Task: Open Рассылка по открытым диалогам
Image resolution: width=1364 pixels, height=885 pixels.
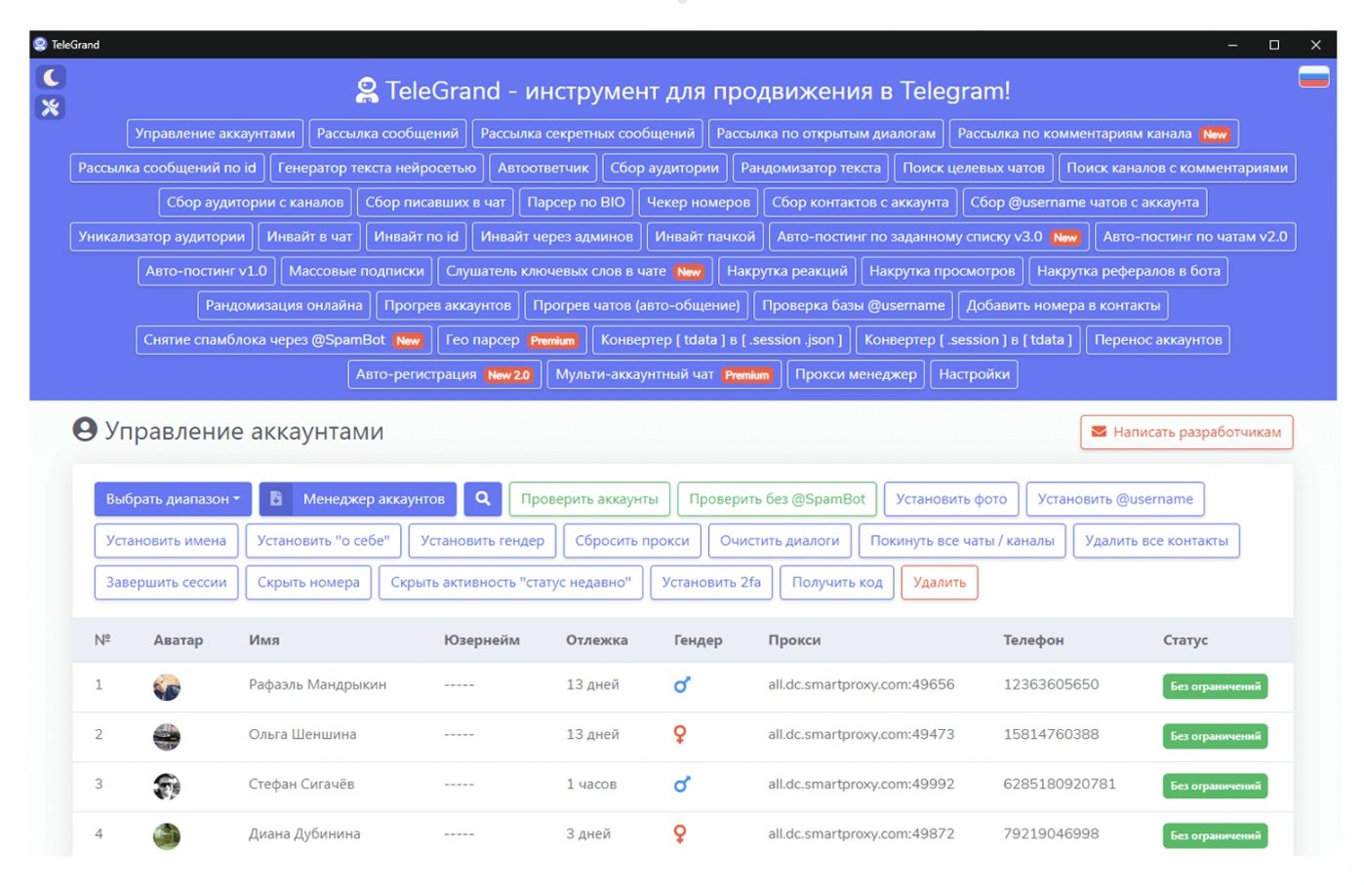Action: 825,134
